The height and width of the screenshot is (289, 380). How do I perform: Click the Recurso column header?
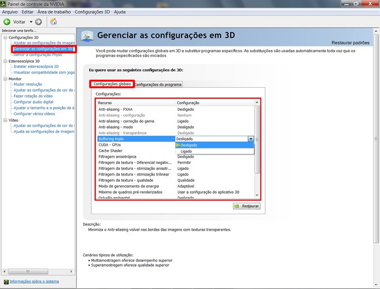point(136,103)
